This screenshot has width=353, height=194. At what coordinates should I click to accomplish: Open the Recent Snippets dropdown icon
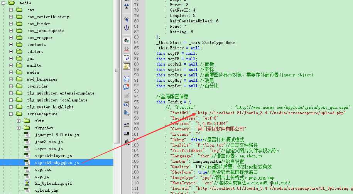pyautogui.click(x=127, y=104)
